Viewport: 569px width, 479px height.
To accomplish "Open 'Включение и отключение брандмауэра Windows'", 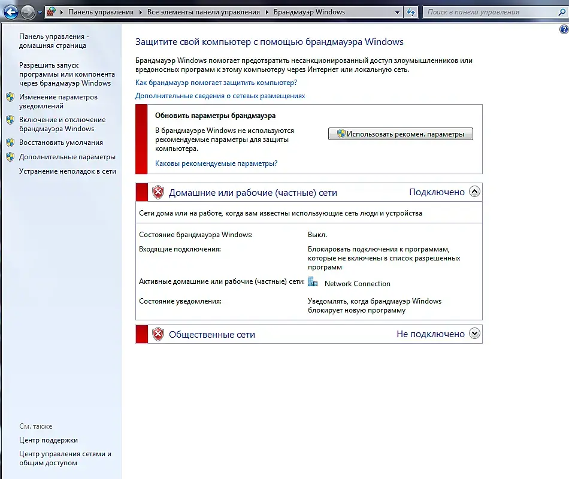I will (x=62, y=124).
